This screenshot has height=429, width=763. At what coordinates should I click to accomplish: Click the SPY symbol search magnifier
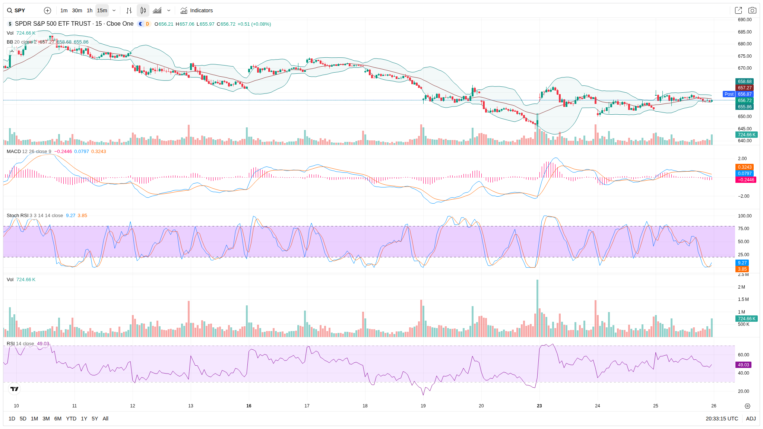[x=10, y=10]
